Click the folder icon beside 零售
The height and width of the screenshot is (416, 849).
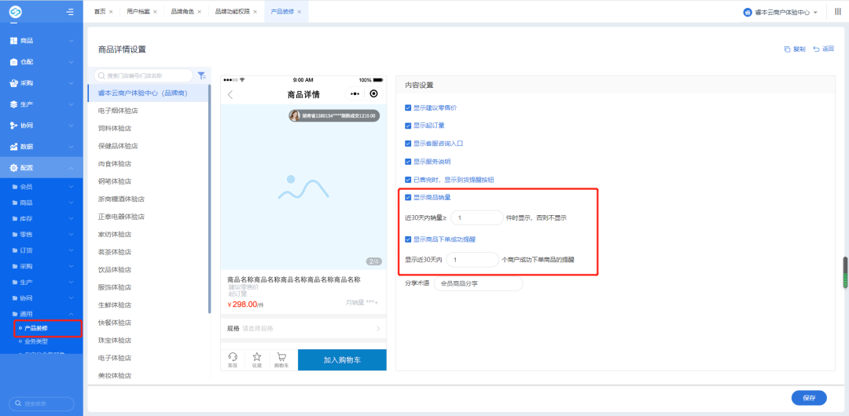coord(15,234)
